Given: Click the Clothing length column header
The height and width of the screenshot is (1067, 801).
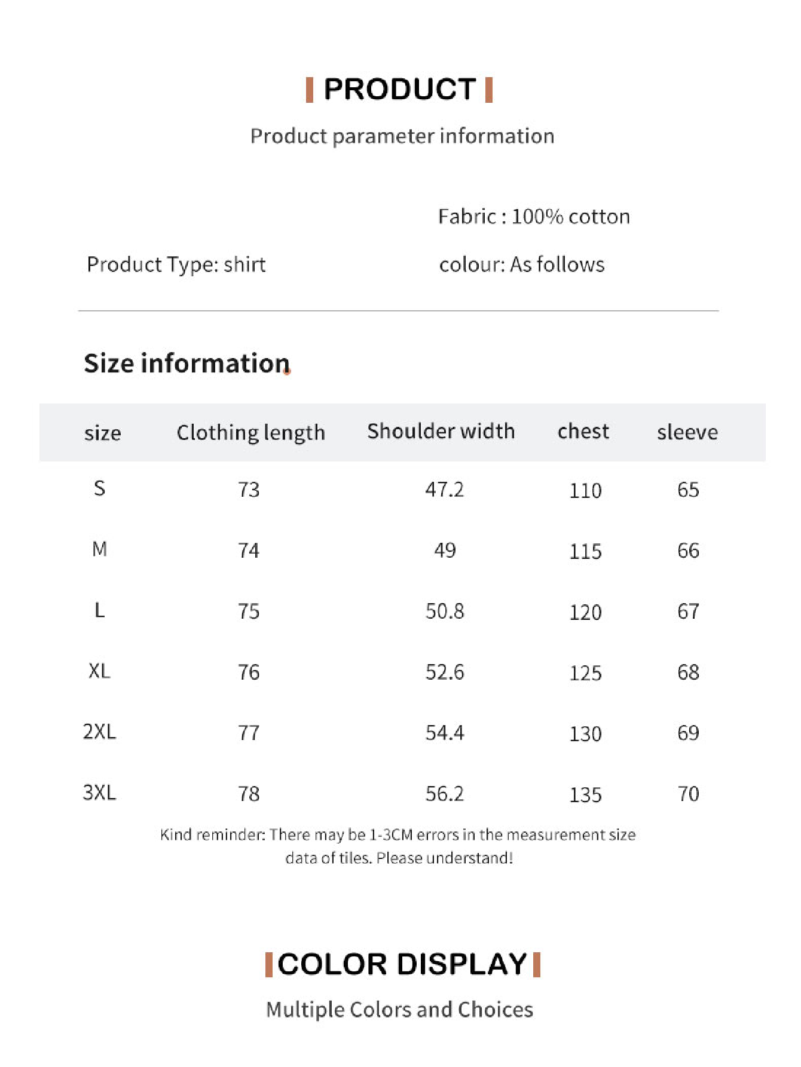Looking at the screenshot, I should [251, 433].
